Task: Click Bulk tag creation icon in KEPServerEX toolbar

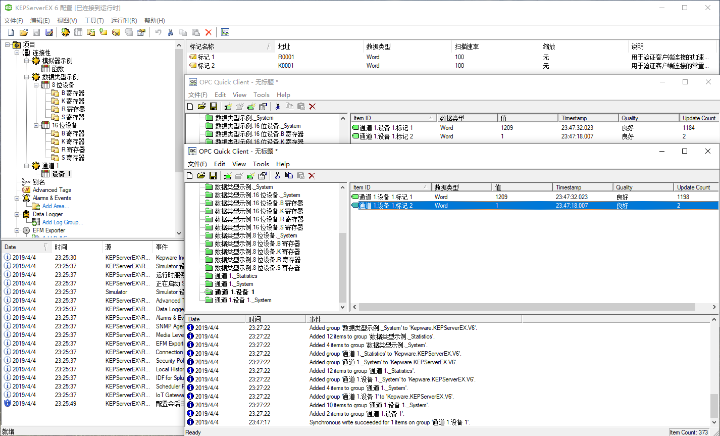Action: pyautogui.click(x=116, y=32)
